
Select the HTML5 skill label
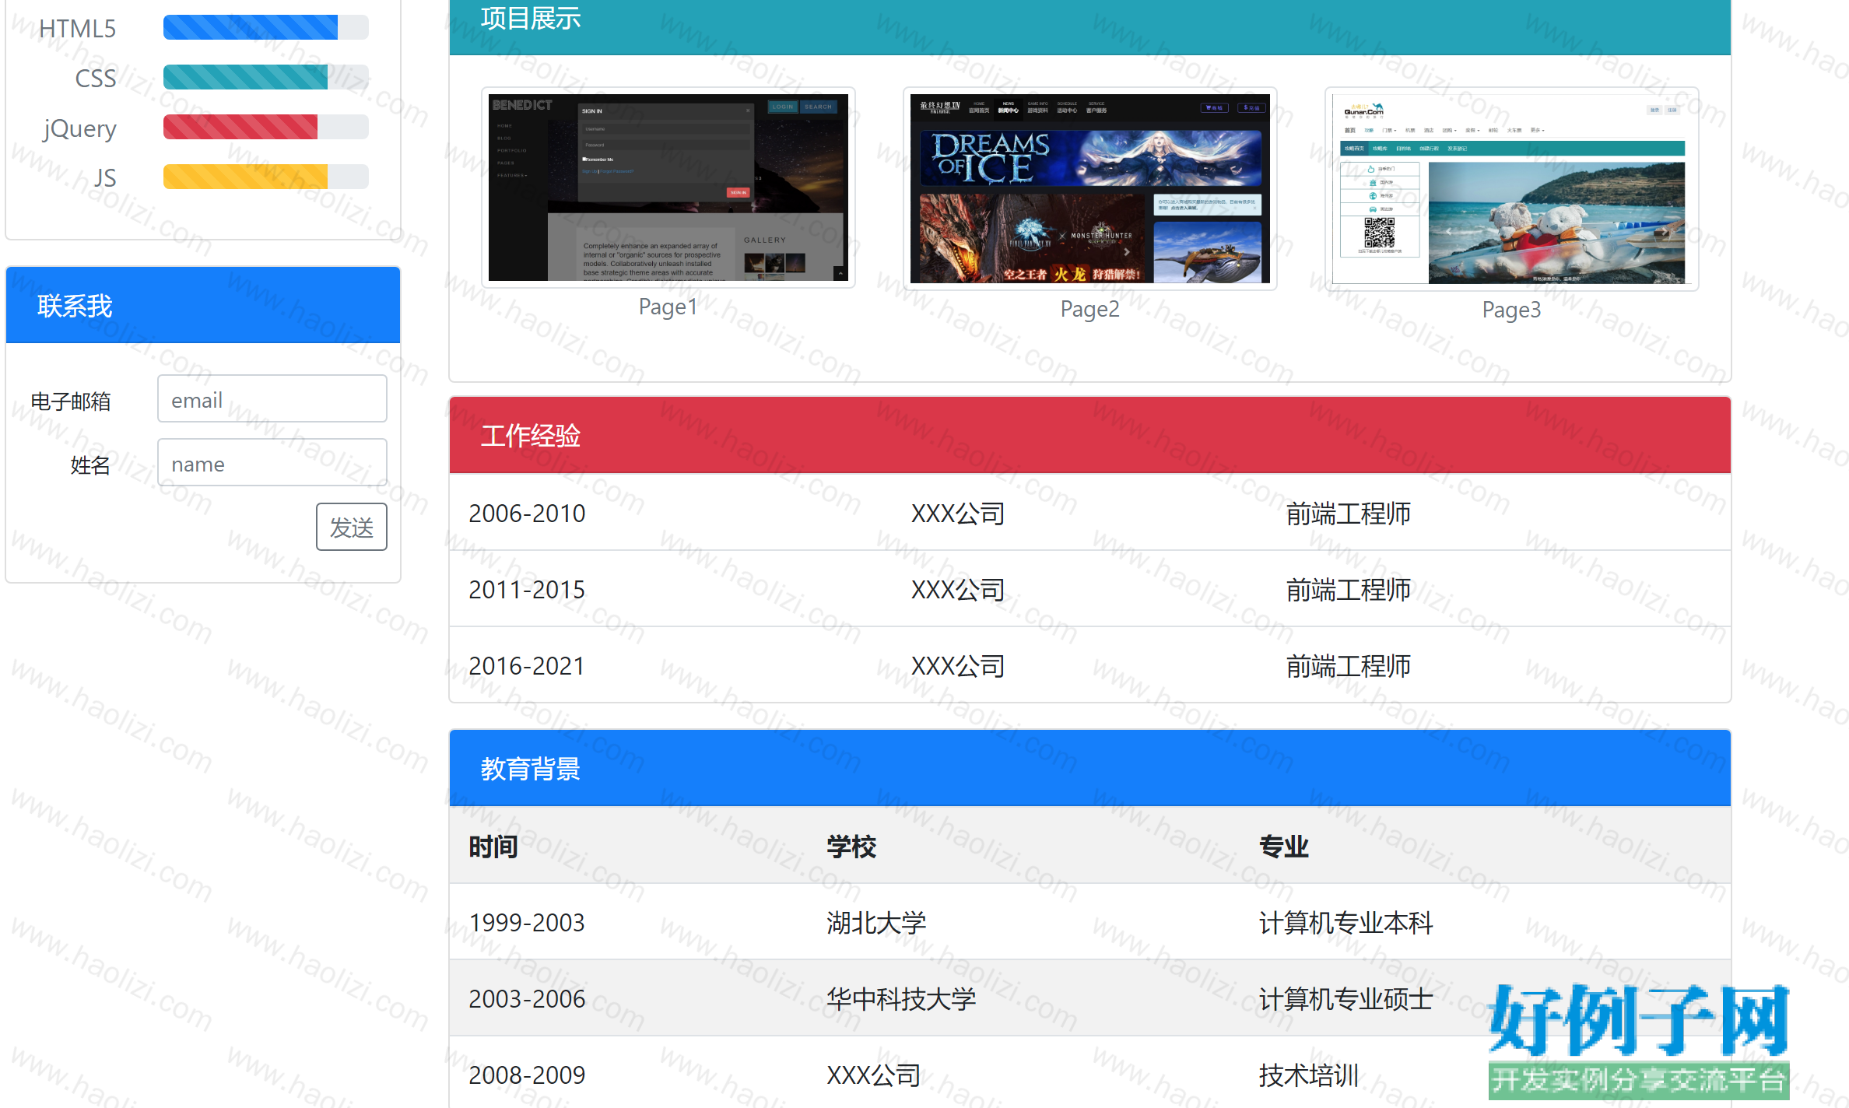77,29
